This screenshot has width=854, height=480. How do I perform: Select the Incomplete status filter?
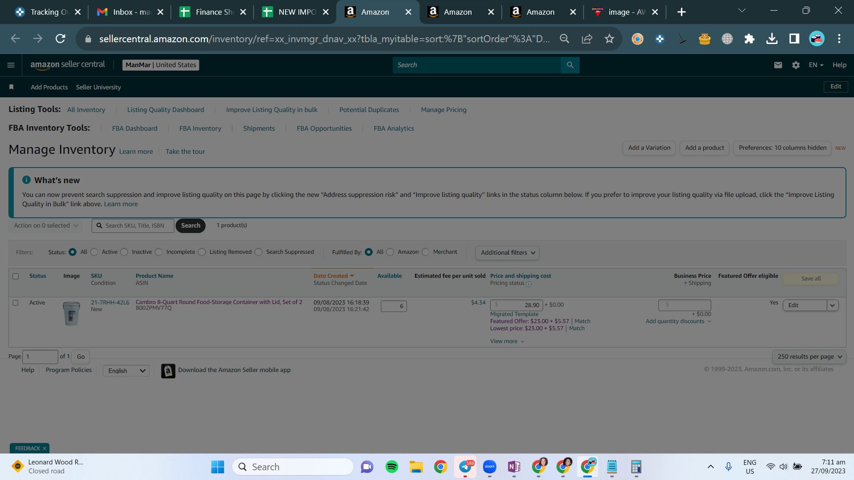159,252
